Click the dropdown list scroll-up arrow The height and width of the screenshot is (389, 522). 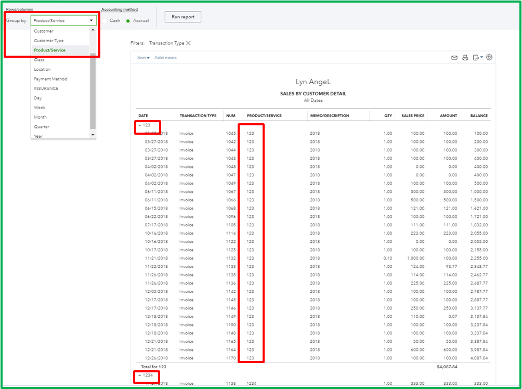(x=93, y=30)
